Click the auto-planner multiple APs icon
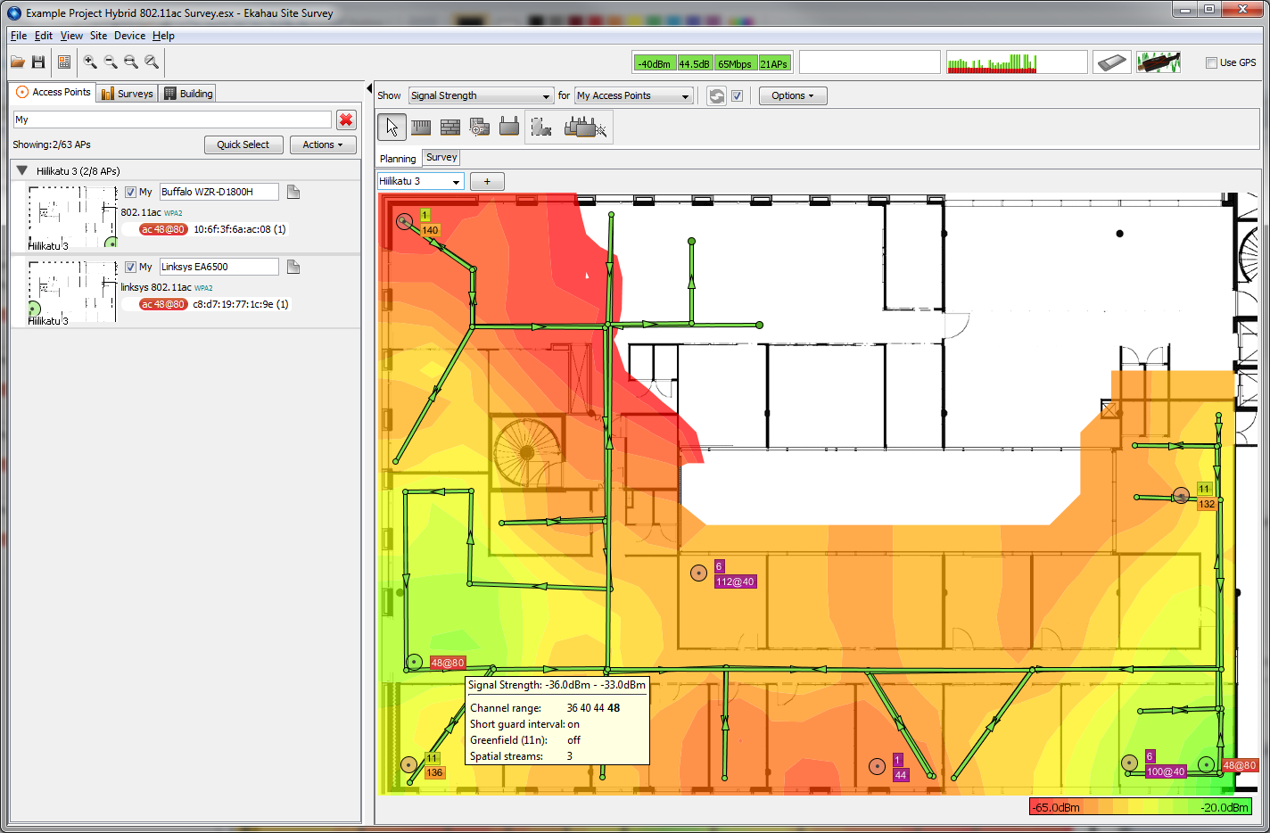 click(585, 128)
